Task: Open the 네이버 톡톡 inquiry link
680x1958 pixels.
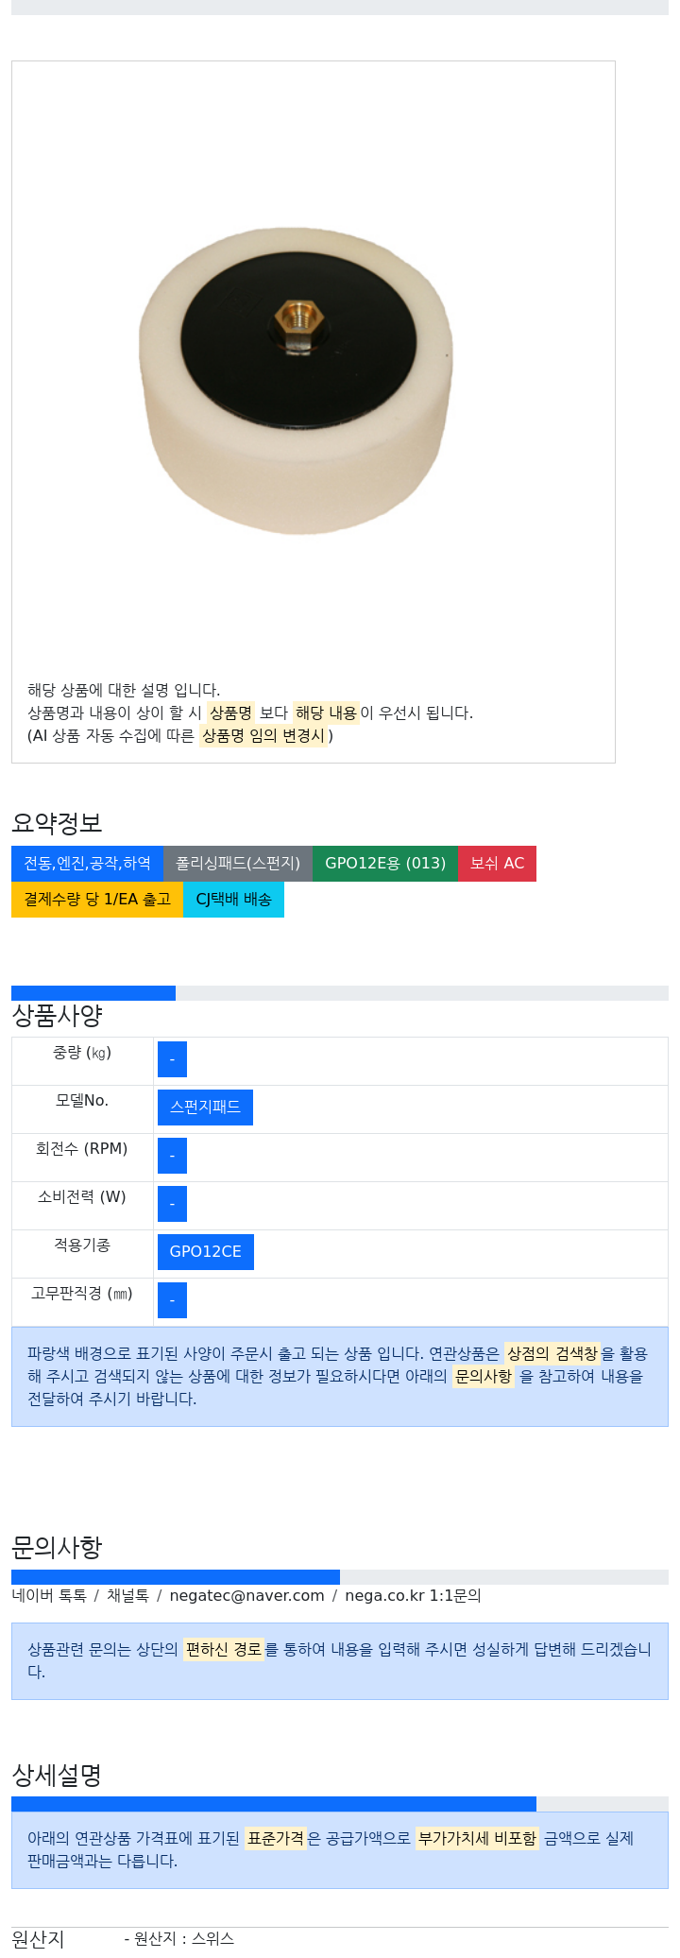Action: click(49, 1595)
